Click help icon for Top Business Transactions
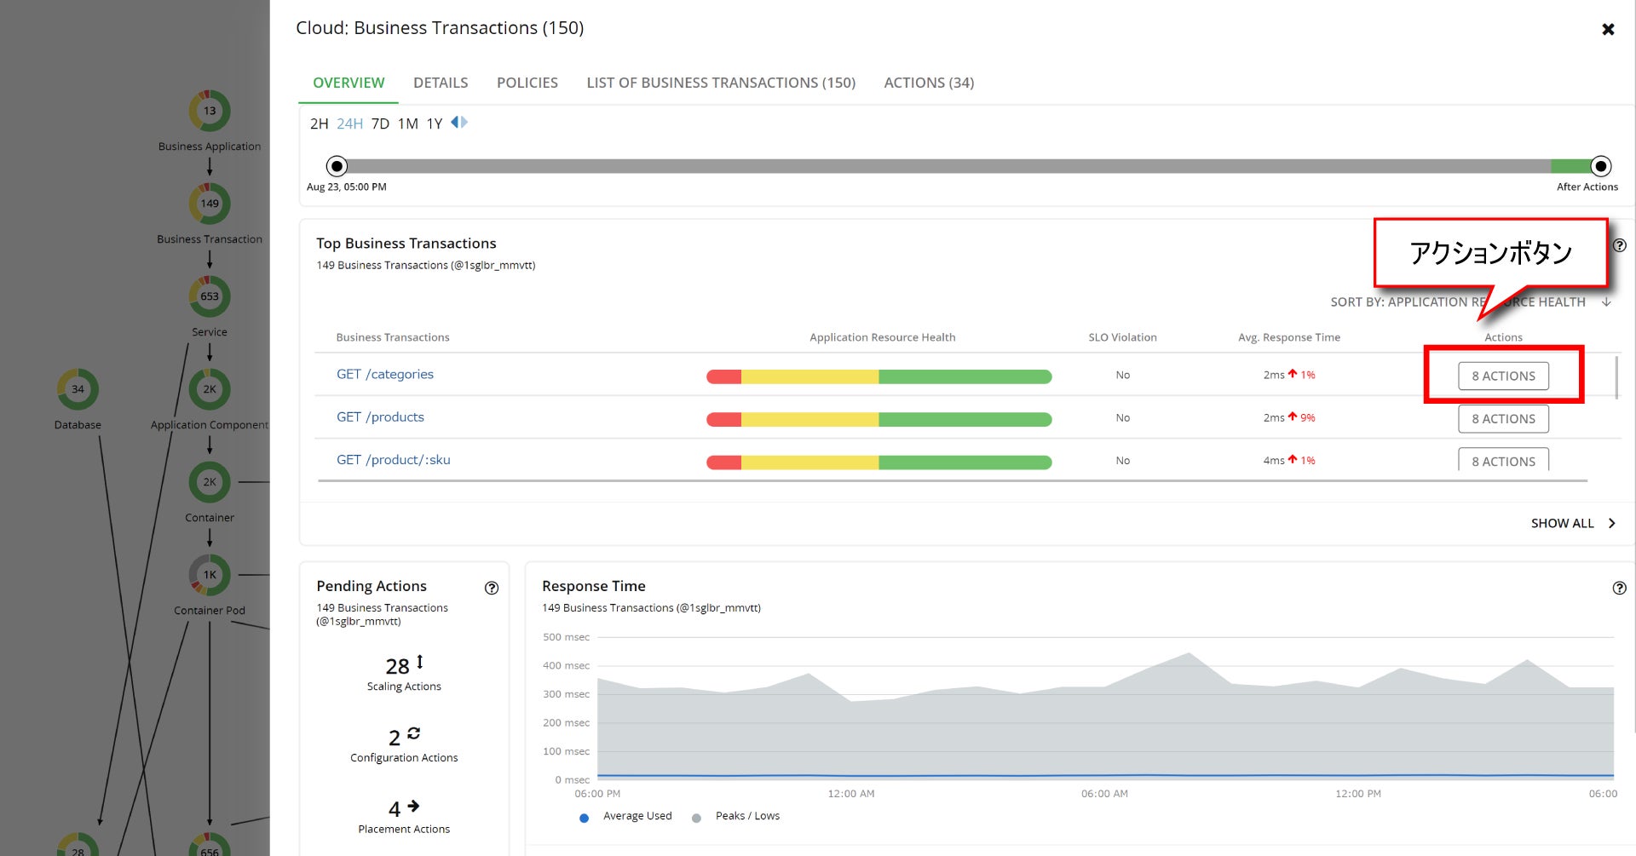This screenshot has width=1636, height=856. pos(1619,245)
